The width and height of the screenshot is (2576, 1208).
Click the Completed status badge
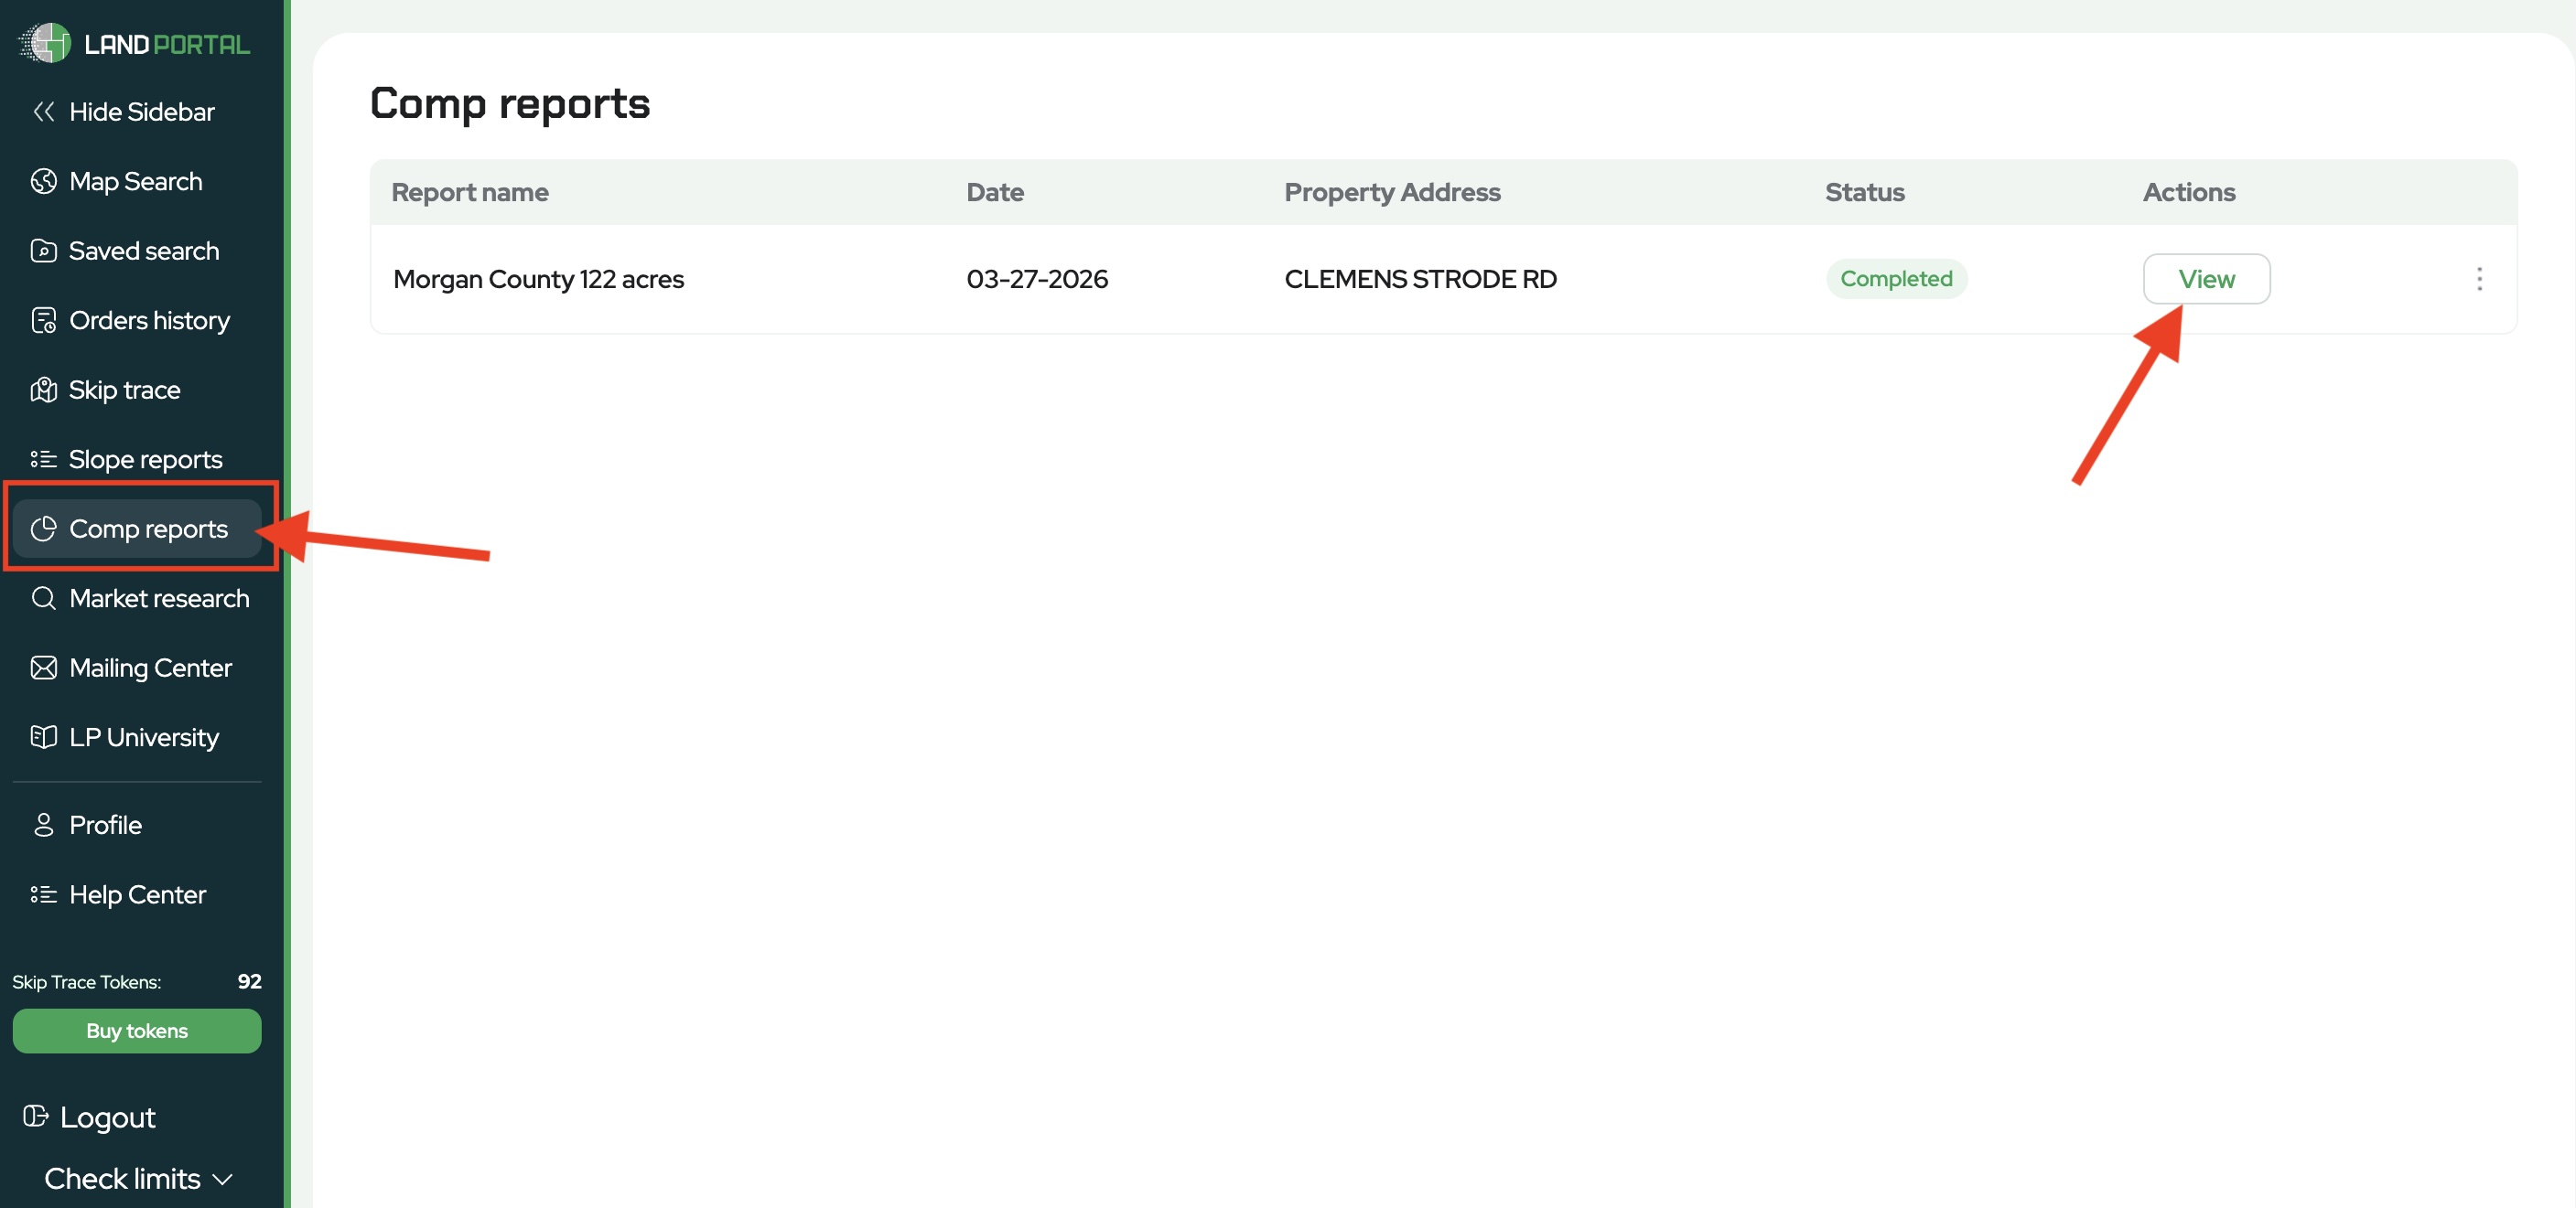coord(1895,279)
